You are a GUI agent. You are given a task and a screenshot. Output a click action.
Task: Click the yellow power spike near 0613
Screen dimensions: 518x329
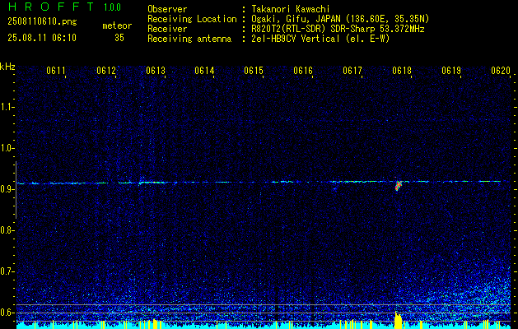click(155, 323)
